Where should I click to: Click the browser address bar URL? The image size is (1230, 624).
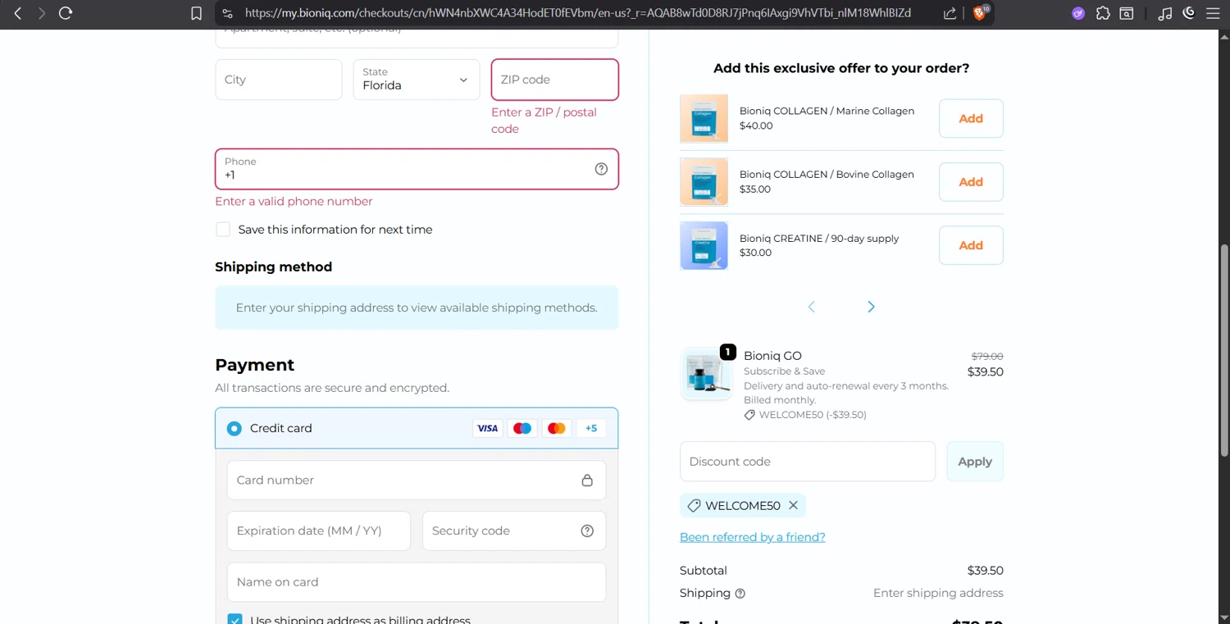[x=577, y=13]
